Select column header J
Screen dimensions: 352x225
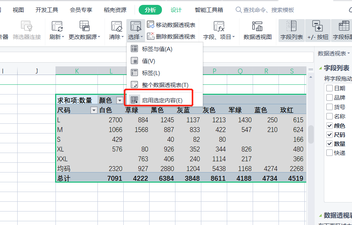(37, 71)
